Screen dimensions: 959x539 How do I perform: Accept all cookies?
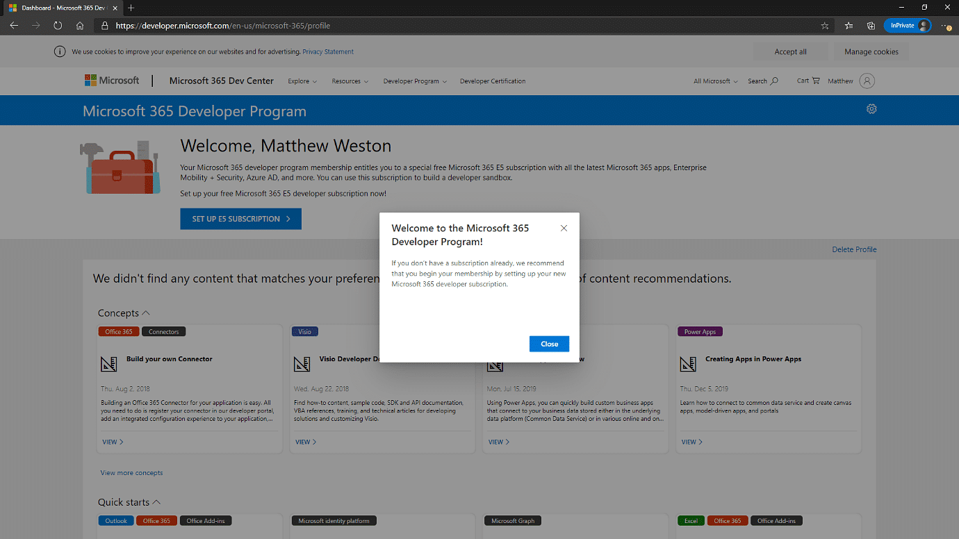(791, 51)
